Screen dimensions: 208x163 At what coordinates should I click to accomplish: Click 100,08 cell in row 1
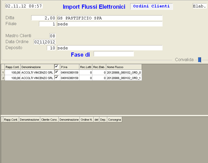click(x=12, y=72)
